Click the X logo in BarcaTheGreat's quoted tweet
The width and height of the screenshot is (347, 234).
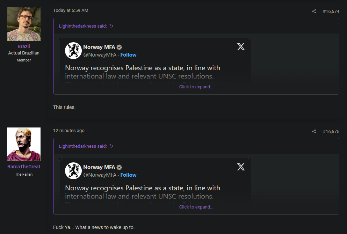point(241,167)
